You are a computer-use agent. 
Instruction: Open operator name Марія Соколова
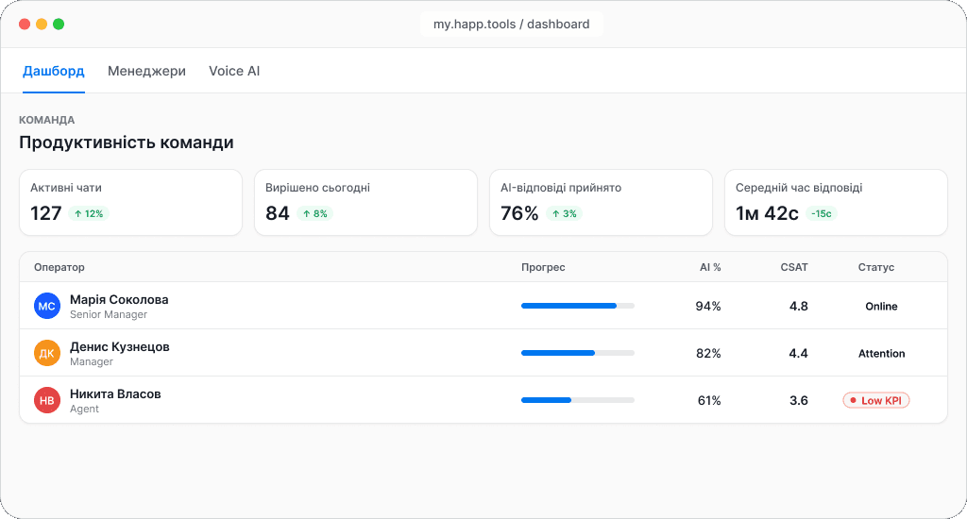(119, 299)
